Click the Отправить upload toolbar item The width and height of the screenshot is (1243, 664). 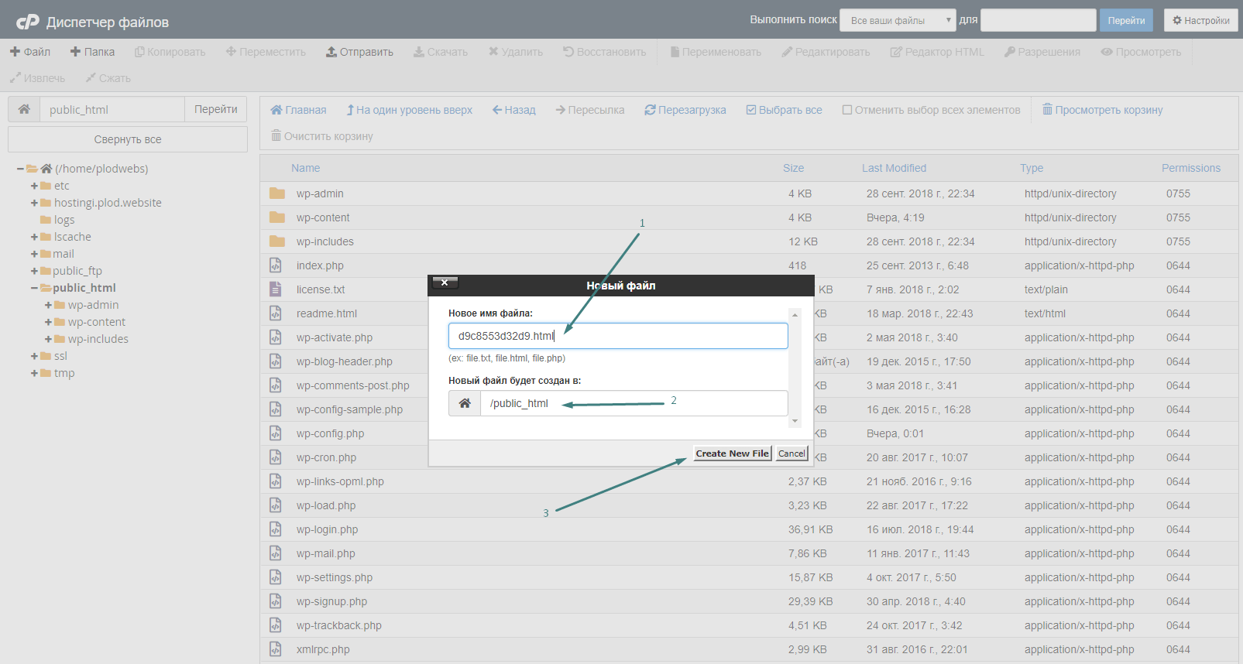click(359, 52)
